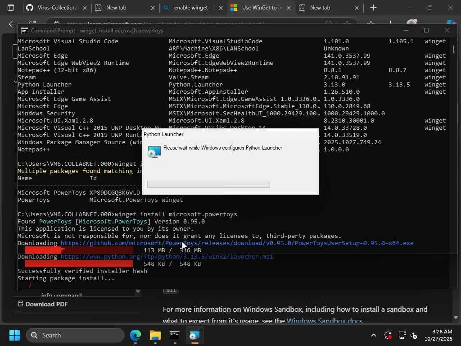Click the Microsoft PowerToys XP89DCGQ3K6VLD row
Viewport: 461px width, 346px height.
79,192
